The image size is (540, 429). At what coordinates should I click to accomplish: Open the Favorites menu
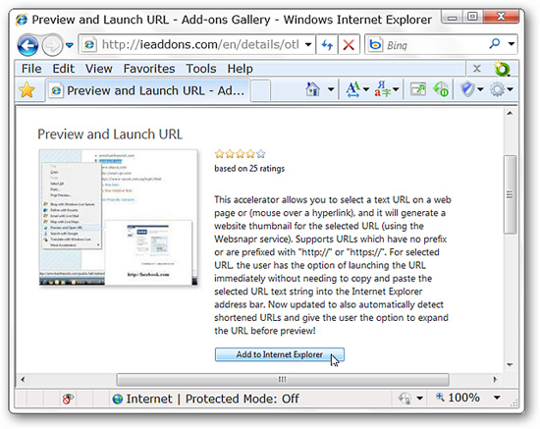click(149, 69)
